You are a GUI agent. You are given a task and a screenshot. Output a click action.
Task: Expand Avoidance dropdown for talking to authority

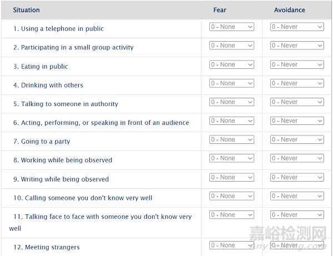tap(297, 102)
